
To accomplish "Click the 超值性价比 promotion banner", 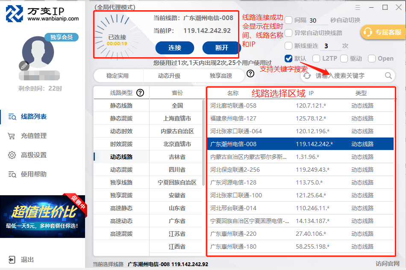I will click(x=42, y=217).
